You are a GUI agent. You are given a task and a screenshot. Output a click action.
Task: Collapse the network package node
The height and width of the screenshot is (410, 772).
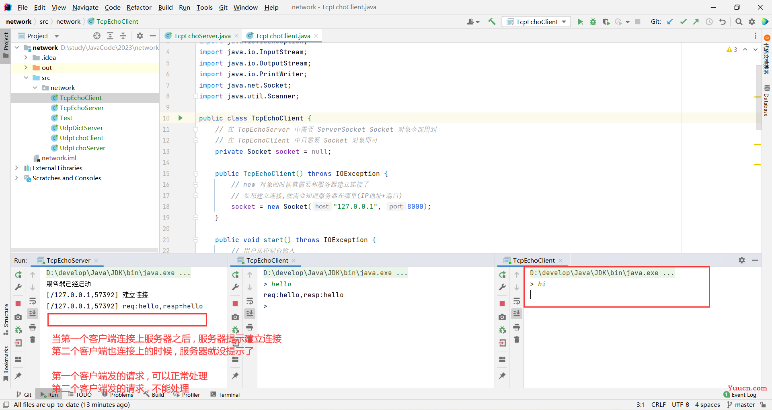35,88
